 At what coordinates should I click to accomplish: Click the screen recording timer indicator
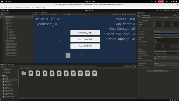tap(161, 1)
